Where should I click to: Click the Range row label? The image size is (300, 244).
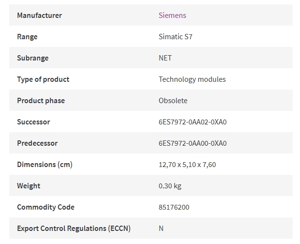click(x=27, y=37)
